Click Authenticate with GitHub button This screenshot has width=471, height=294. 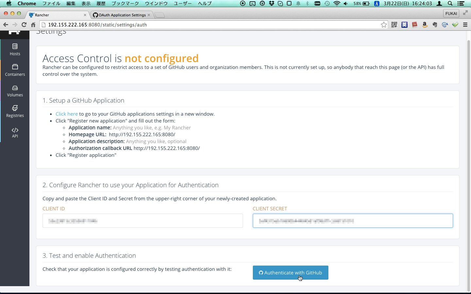(x=290, y=273)
